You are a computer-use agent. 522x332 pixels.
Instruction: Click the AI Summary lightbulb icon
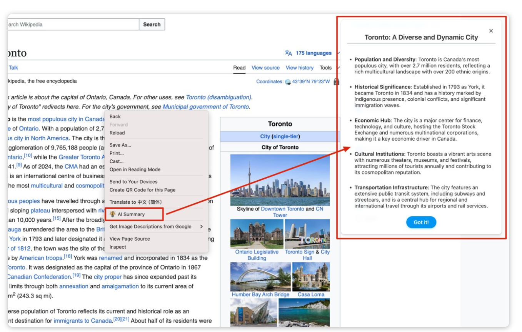pyautogui.click(x=112, y=214)
